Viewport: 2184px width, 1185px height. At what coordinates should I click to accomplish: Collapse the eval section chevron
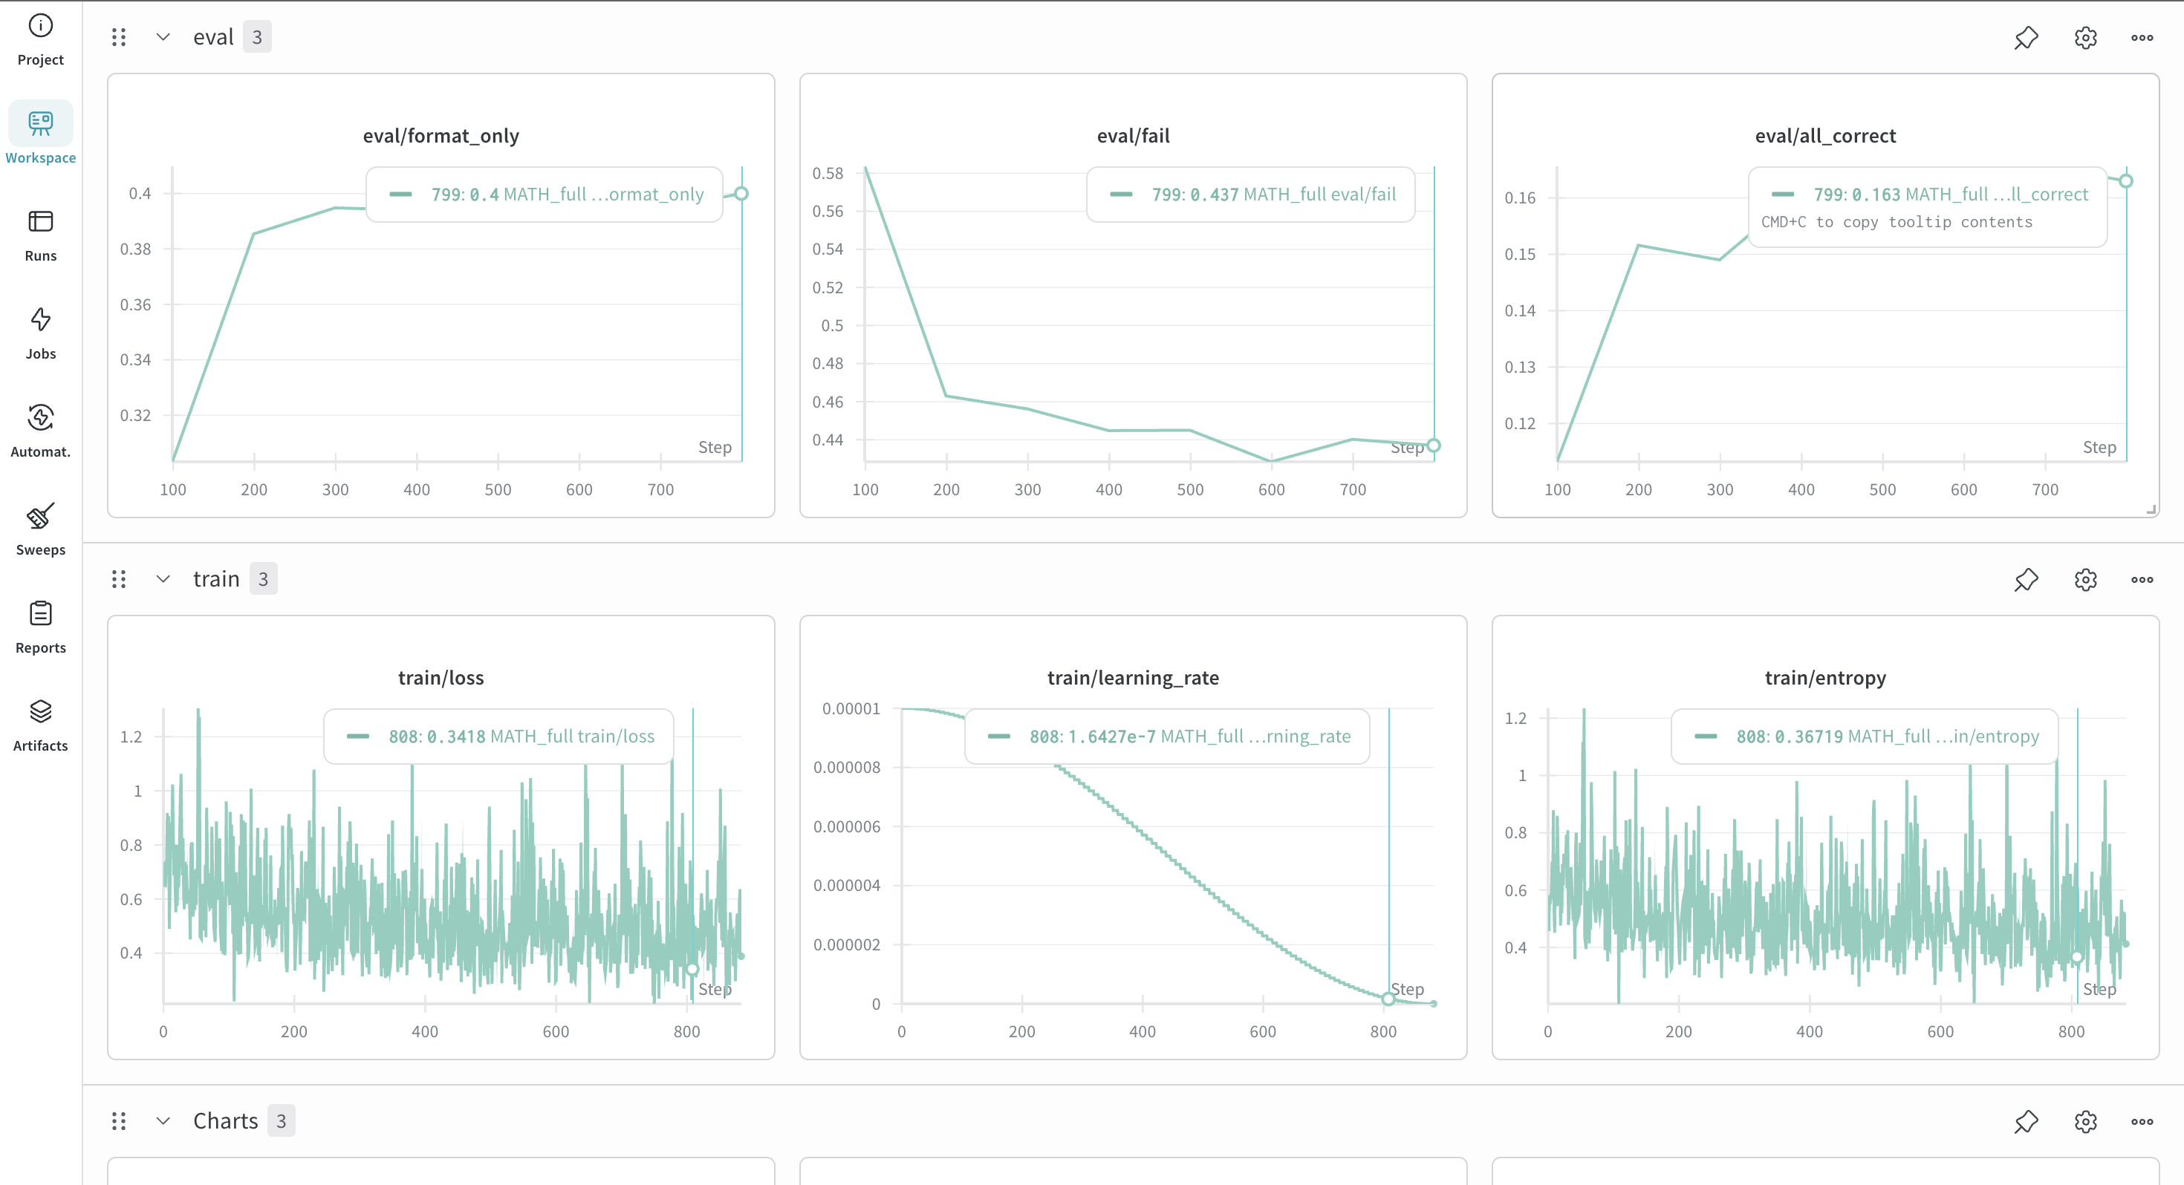163,37
